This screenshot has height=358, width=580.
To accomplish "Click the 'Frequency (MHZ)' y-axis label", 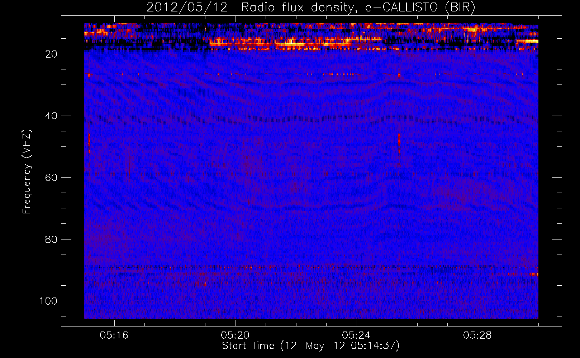I will 27,172.
